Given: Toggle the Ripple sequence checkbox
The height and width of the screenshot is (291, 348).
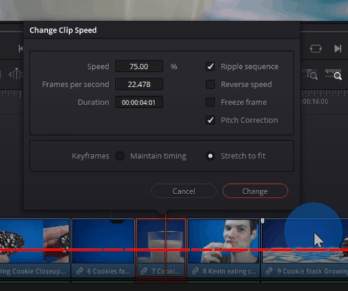Looking at the screenshot, I should pos(210,66).
